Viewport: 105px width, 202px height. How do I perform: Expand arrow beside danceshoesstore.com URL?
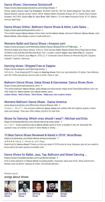[42, 86]
